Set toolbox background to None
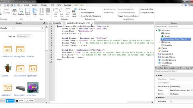 [30, 101]
